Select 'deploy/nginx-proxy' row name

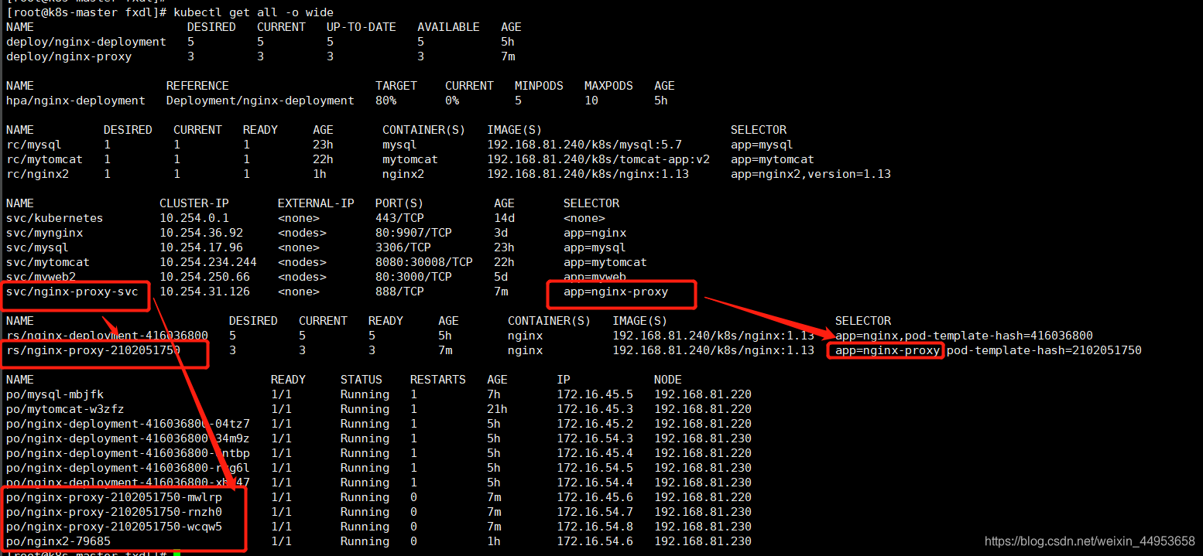(69, 56)
